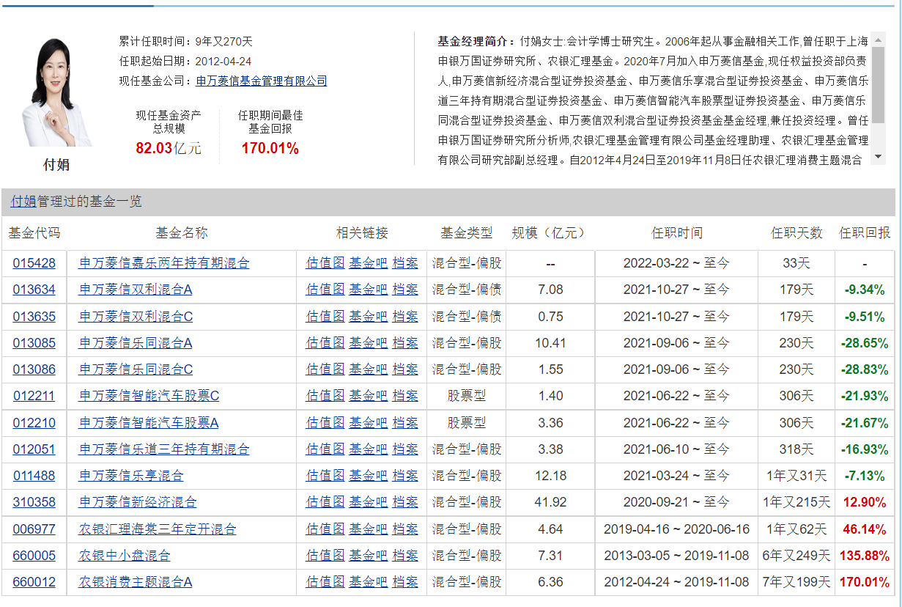Click the 付娟 link in table header
The height and width of the screenshot is (607, 902).
coord(23,201)
